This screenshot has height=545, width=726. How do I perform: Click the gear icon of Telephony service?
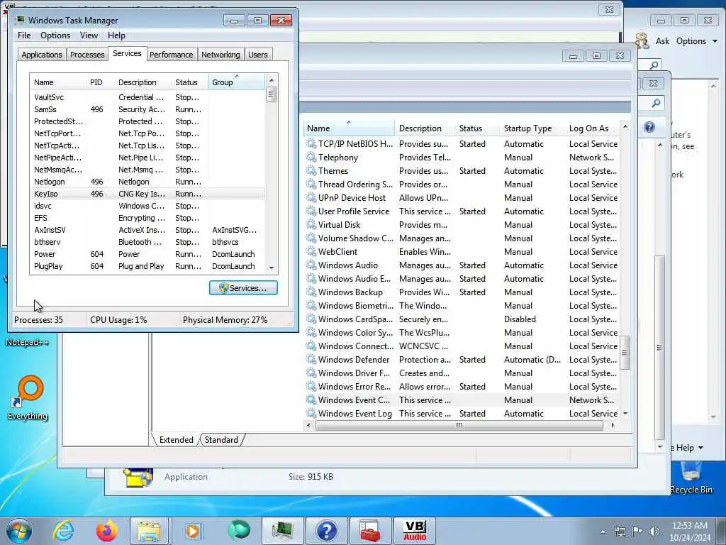(x=311, y=158)
